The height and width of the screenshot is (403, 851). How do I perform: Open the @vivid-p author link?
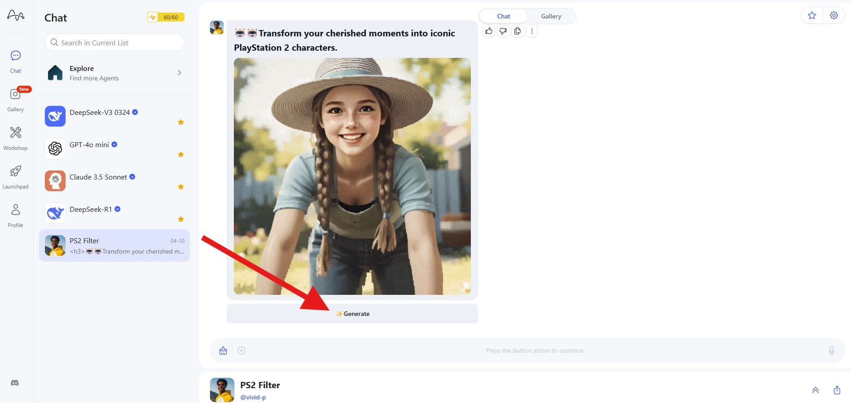tap(253, 397)
